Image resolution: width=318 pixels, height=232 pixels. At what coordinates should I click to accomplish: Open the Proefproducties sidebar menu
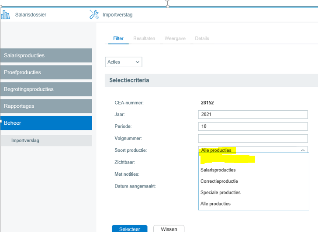[x=46, y=72]
